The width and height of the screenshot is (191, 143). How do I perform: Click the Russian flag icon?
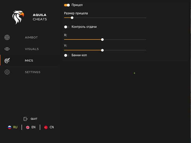pos(10,127)
